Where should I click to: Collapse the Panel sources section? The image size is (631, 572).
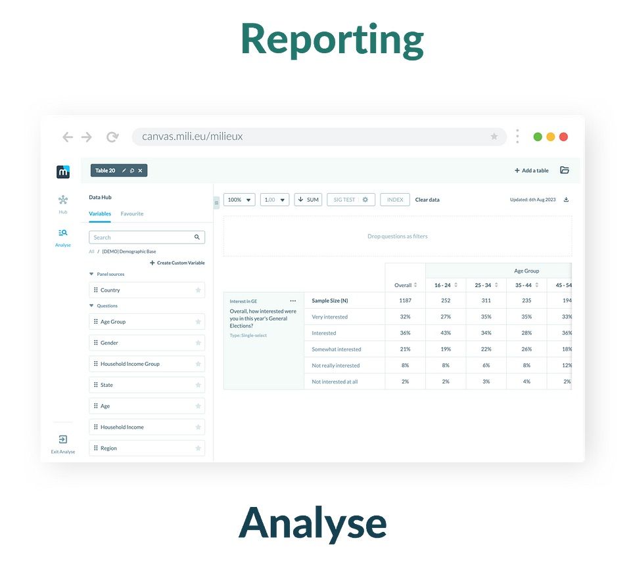[x=91, y=275]
